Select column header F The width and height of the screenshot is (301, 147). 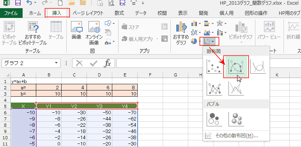[x=150, y=75]
